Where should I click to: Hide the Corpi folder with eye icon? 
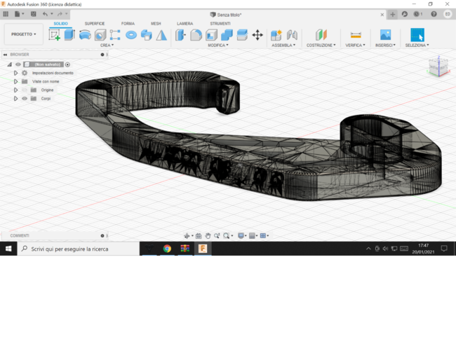click(x=25, y=99)
